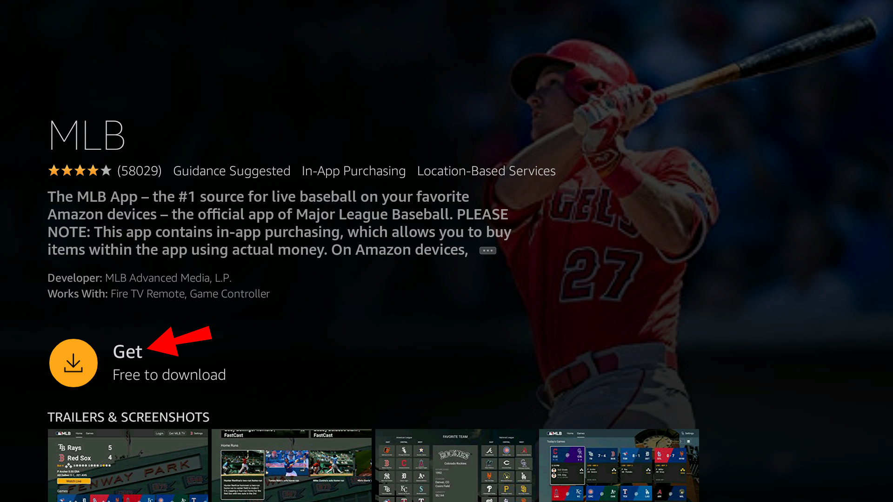
Task: Open the Today's Games scoreboard screenshot
Action: [x=619, y=465]
